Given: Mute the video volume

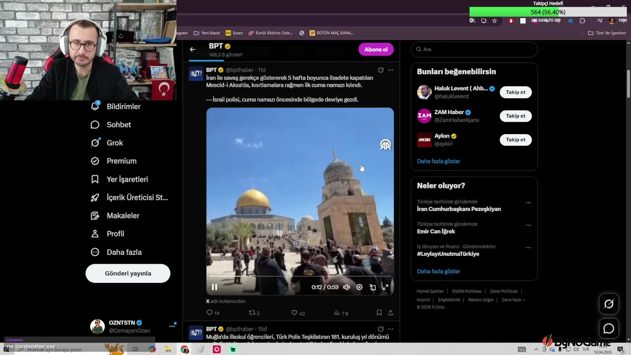Looking at the screenshot, I should pos(347,287).
